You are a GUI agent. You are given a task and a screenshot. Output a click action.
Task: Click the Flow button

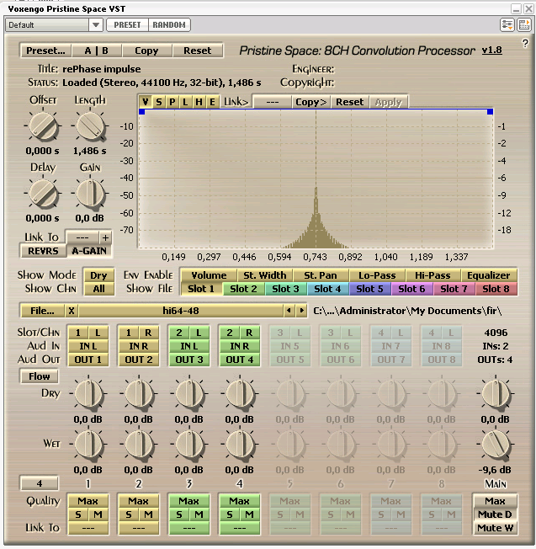coord(40,376)
